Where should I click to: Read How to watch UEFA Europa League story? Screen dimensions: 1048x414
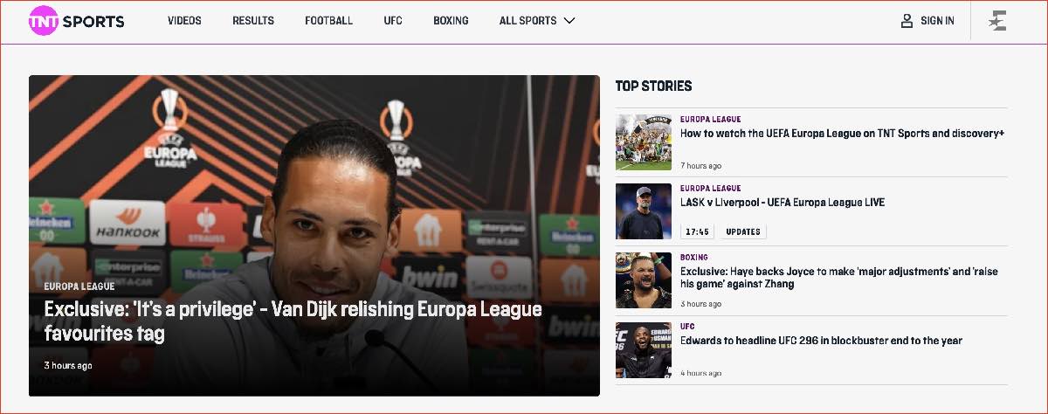(x=842, y=134)
